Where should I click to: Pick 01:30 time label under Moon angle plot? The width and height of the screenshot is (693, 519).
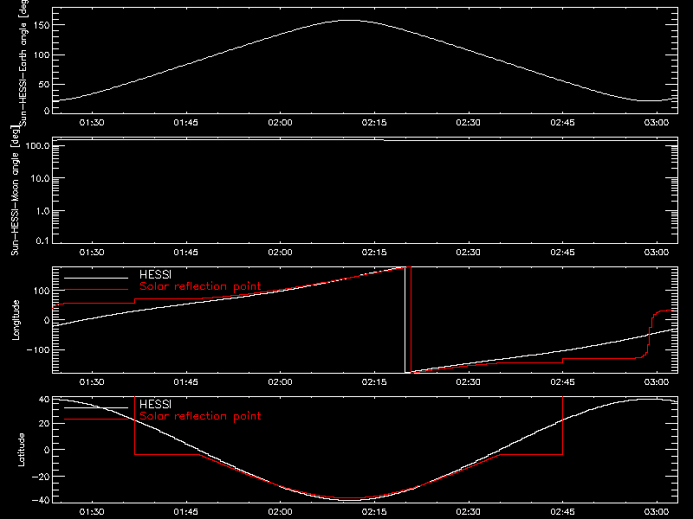[x=92, y=252]
